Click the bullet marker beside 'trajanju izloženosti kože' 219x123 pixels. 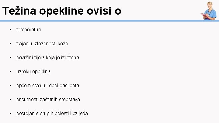(11, 44)
